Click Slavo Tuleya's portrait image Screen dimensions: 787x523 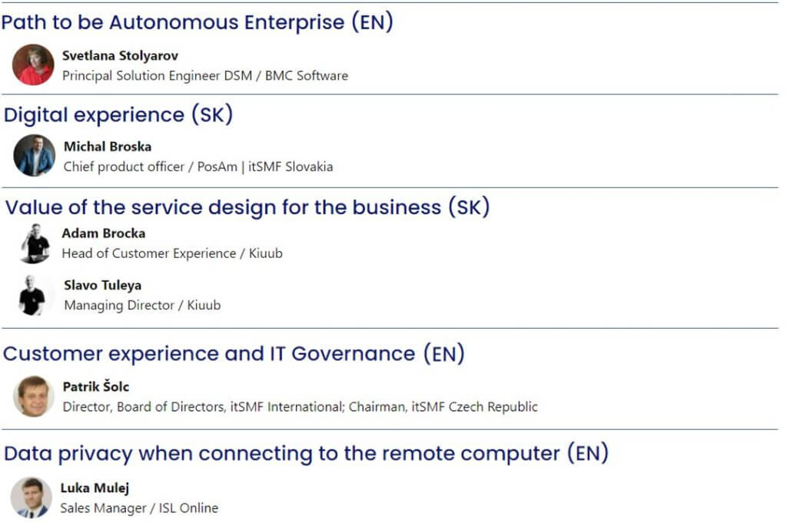pyautogui.click(x=33, y=296)
